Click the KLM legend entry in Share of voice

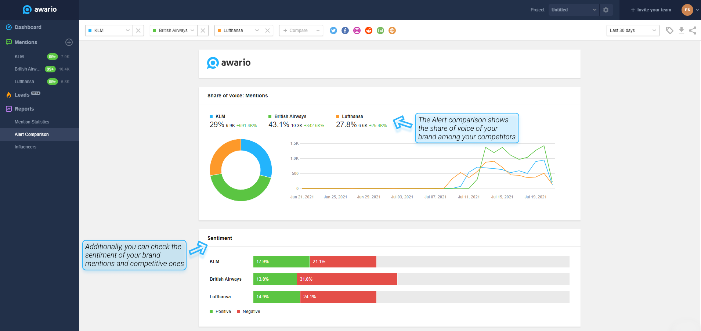click(x=217, y=116)
